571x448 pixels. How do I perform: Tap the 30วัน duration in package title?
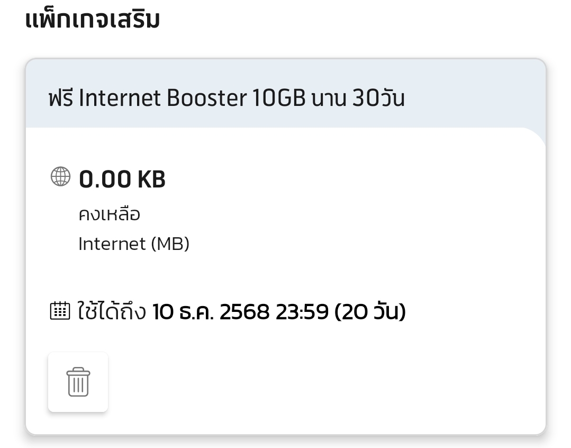tap(378, 98)
